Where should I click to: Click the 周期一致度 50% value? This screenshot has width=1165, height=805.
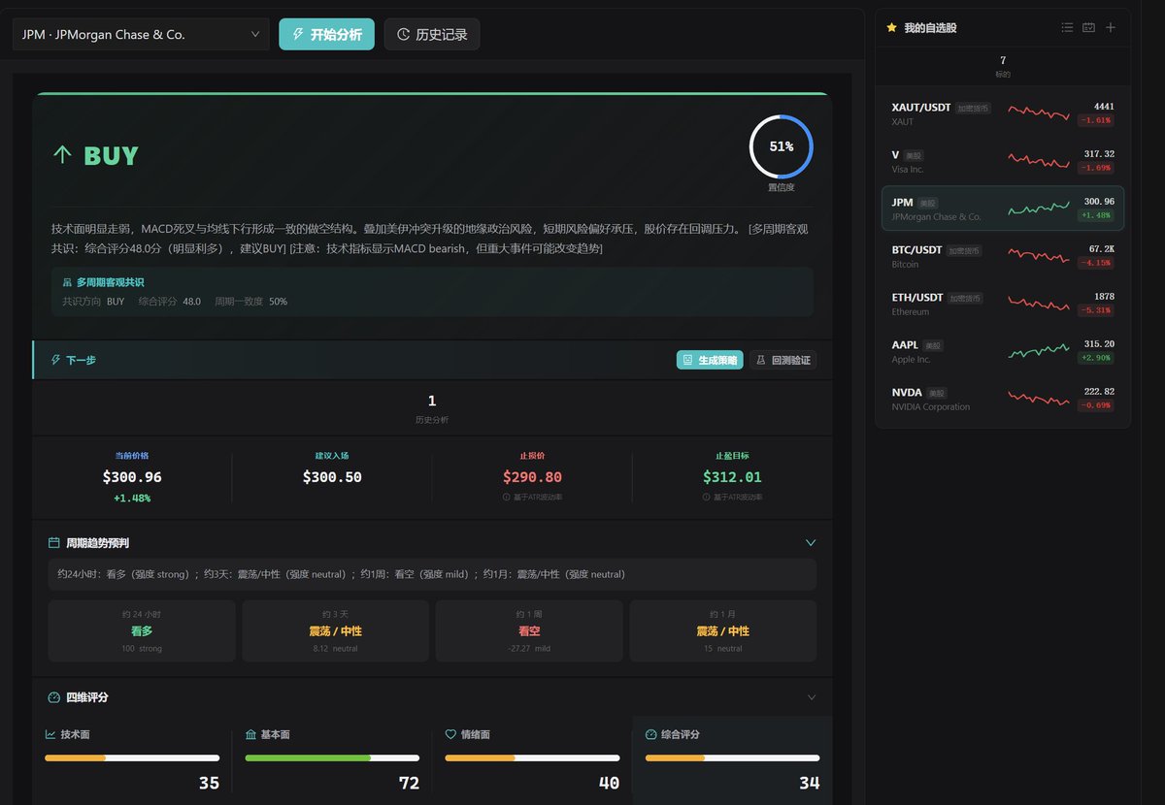(278, 302)
